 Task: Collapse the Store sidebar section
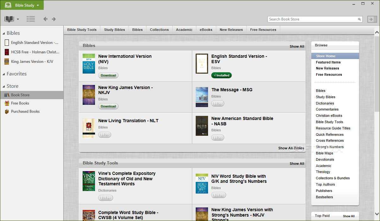coord(4,86)
